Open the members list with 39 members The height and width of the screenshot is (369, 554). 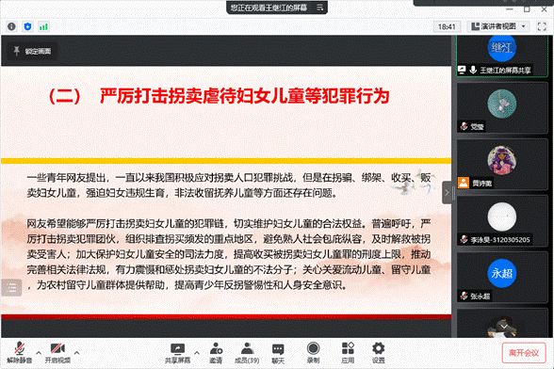pyautogui.click(x=247, y=353)
